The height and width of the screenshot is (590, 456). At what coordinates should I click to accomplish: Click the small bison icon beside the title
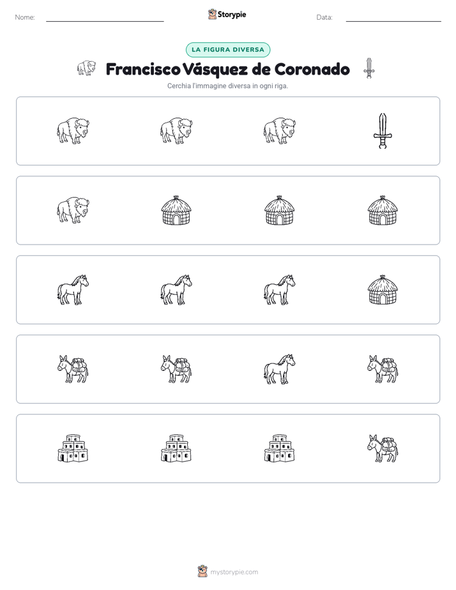click(x=86, y=68)
